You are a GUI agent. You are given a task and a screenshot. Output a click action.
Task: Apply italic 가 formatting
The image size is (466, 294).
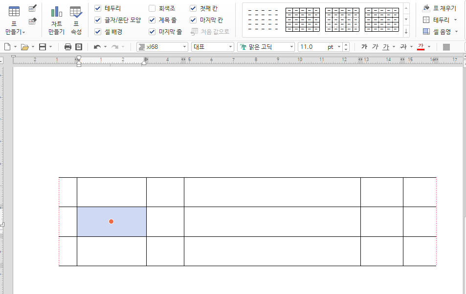coord(376,46)
